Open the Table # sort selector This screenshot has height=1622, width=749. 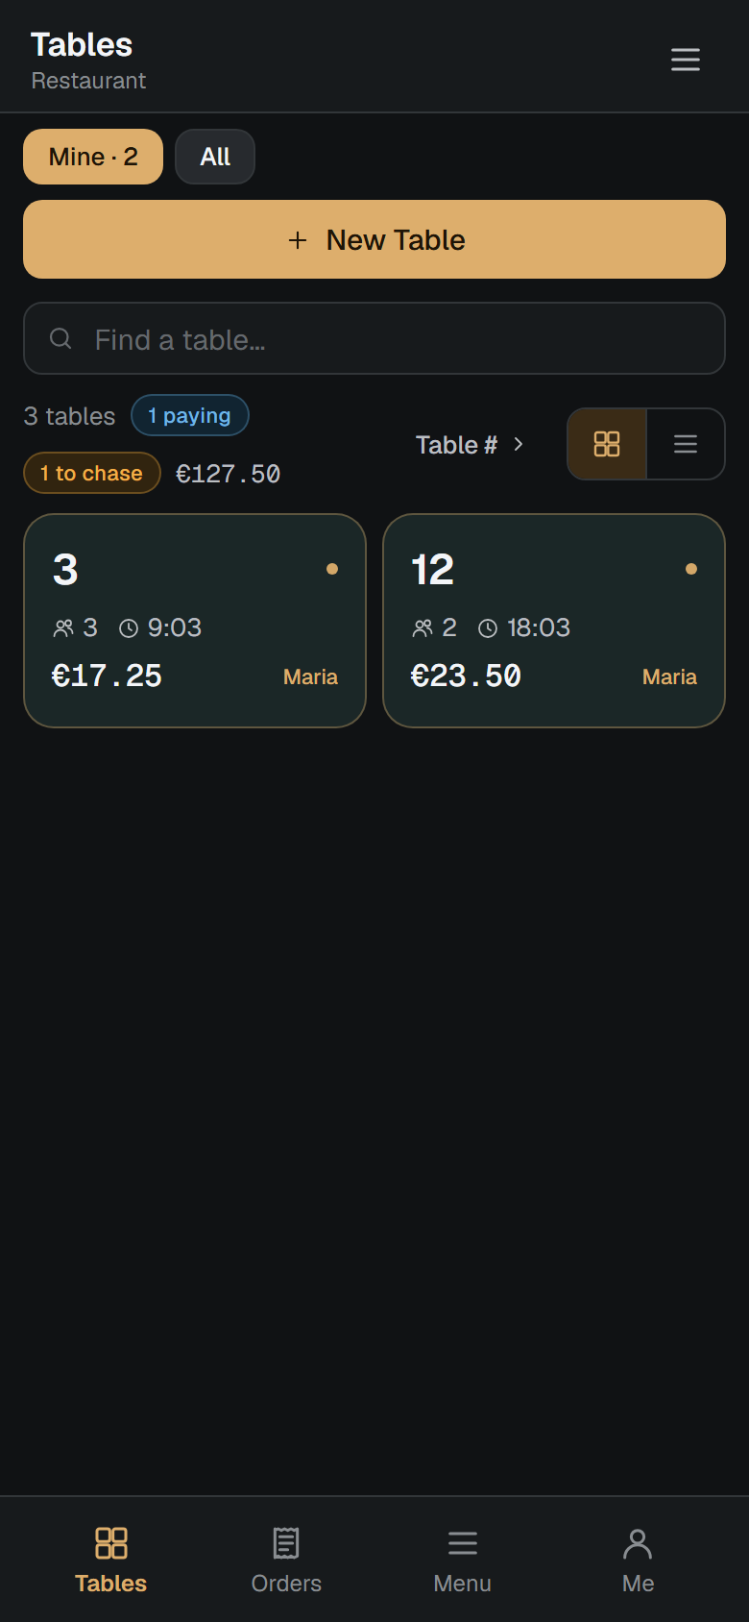click(470, 444)
